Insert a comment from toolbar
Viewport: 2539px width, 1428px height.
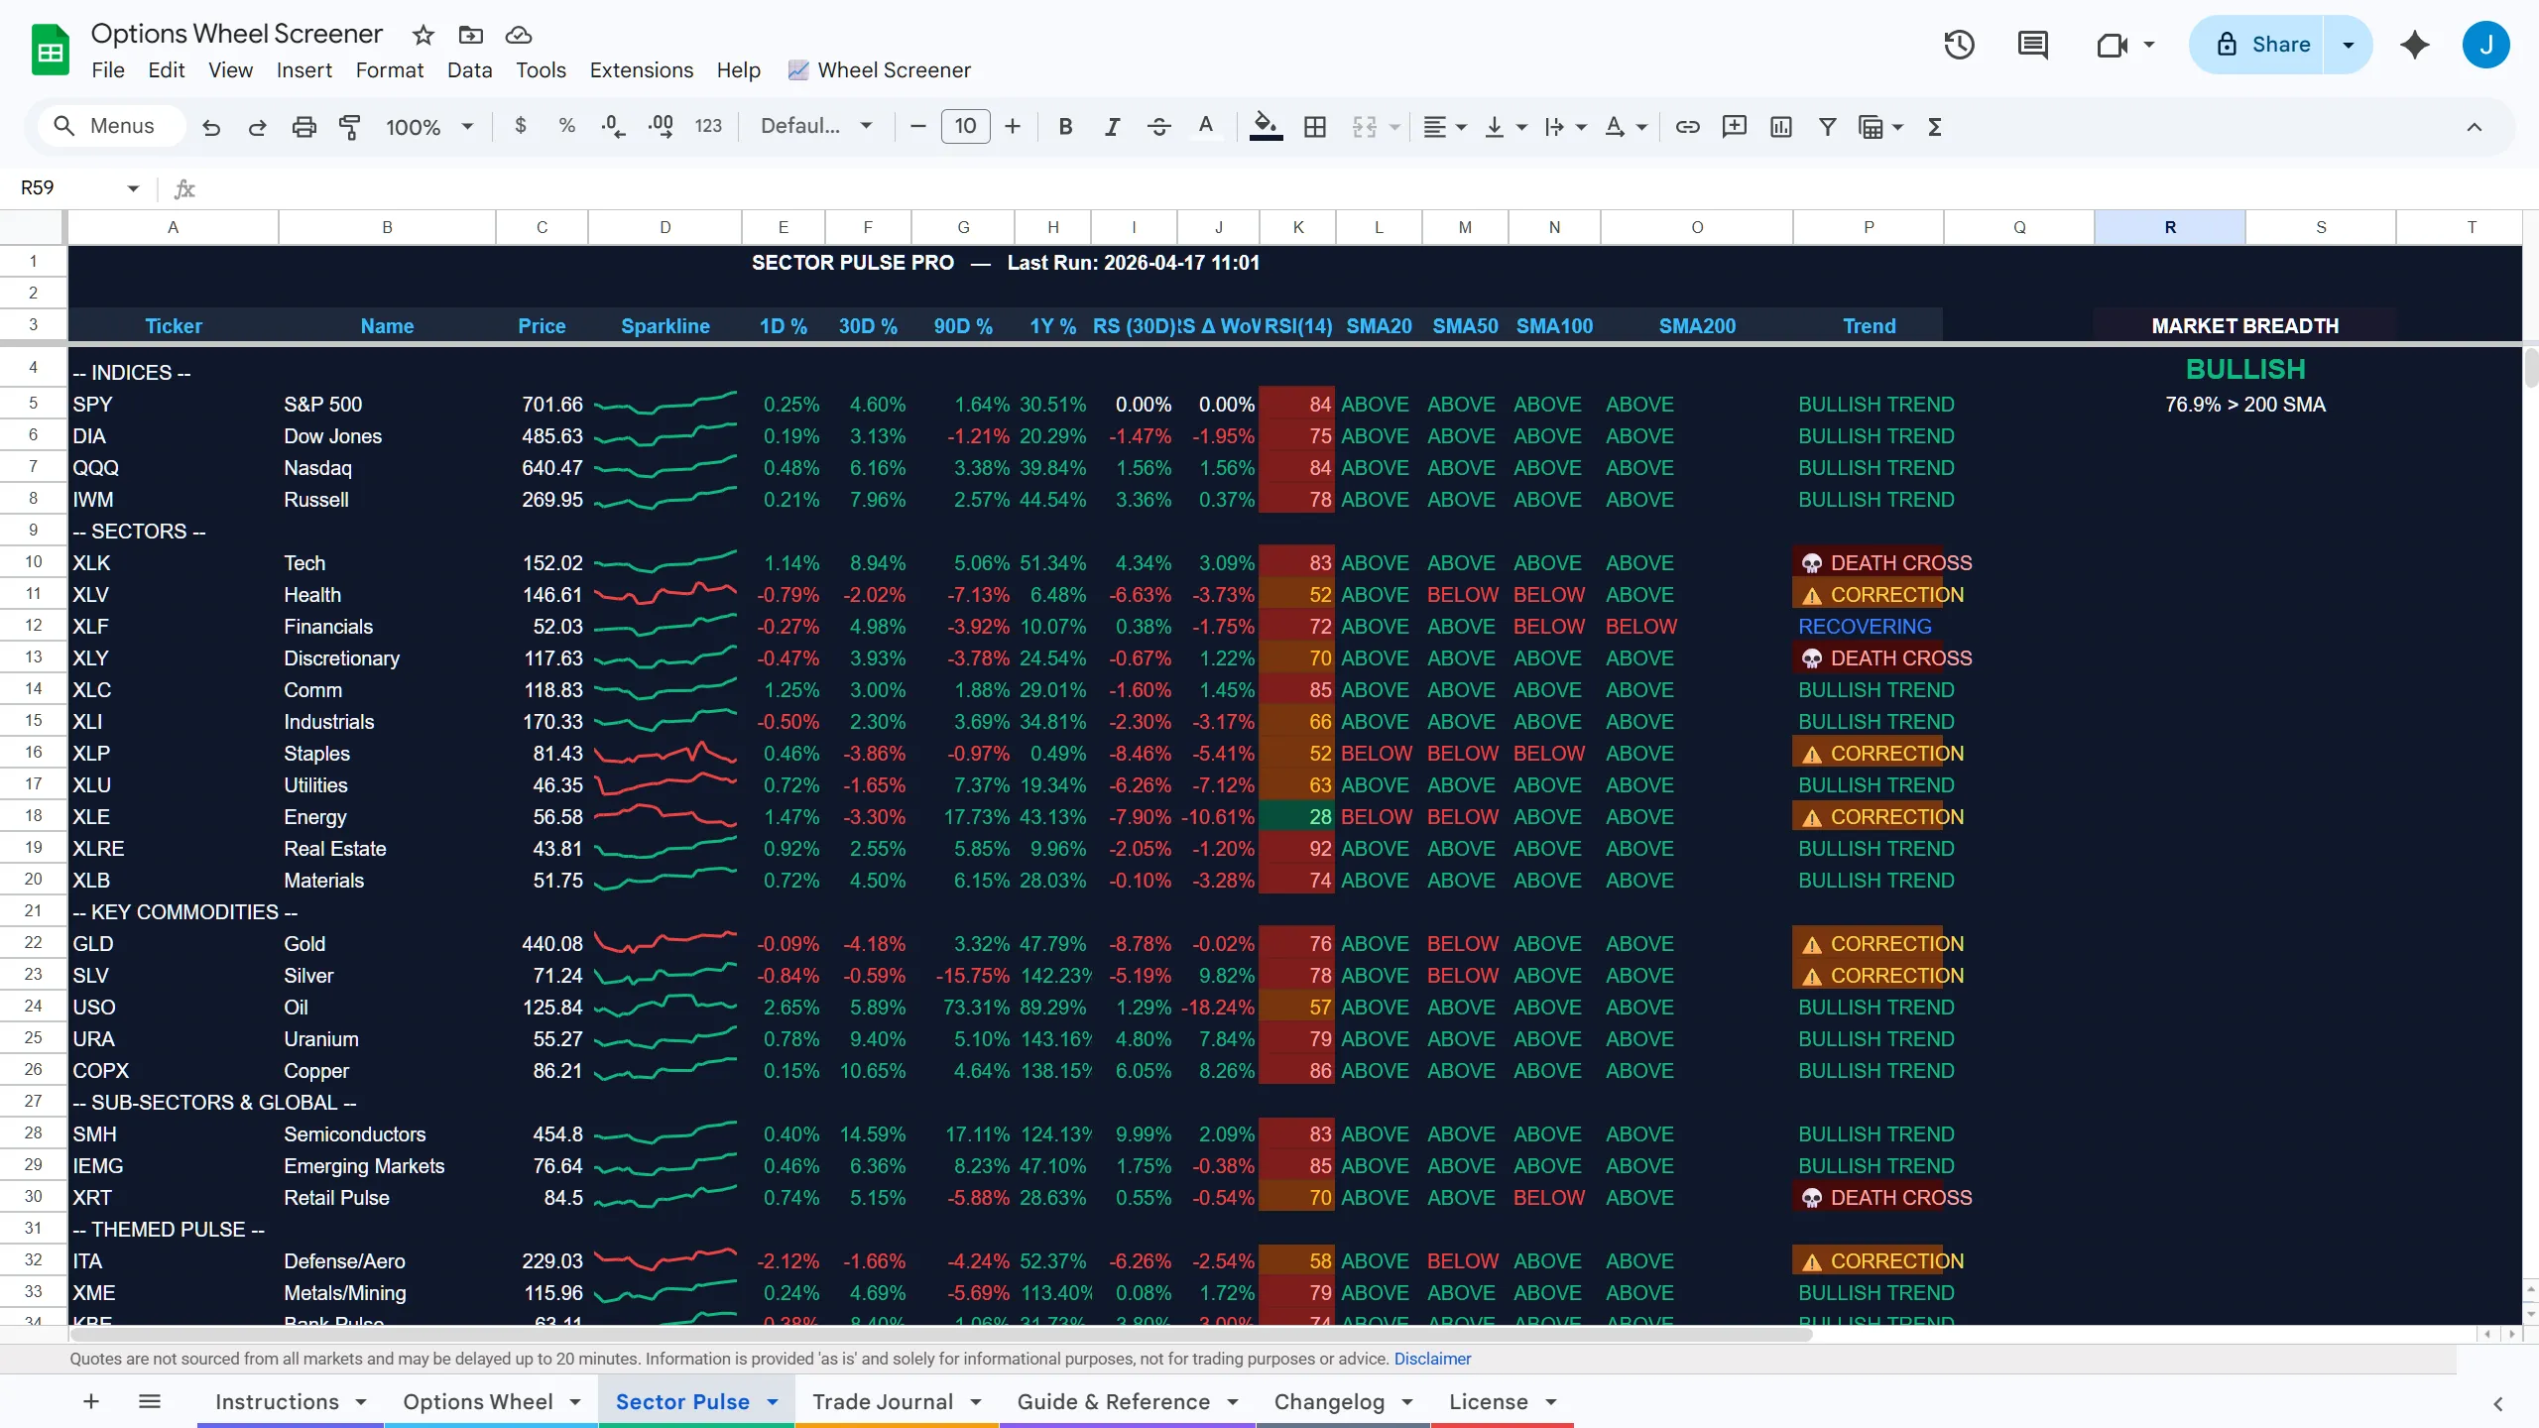point(1735,127)
